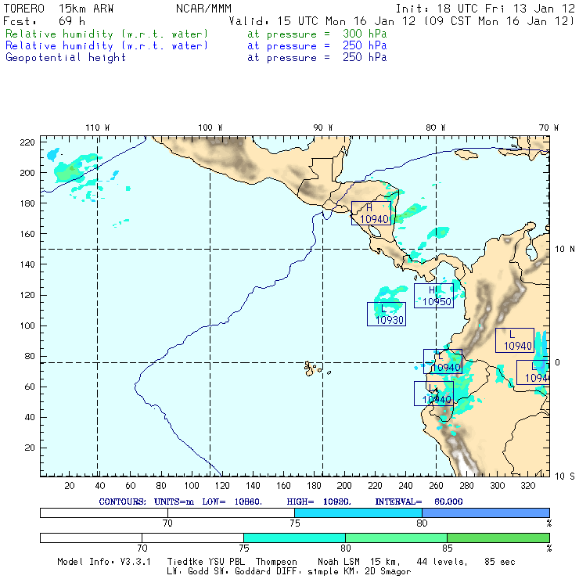Click the 'Tiedtke' scheme text

coord(185,562)
